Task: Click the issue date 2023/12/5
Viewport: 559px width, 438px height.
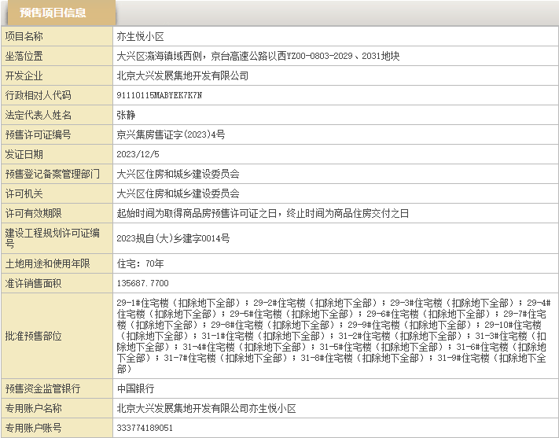Action: tap(138, 154)
